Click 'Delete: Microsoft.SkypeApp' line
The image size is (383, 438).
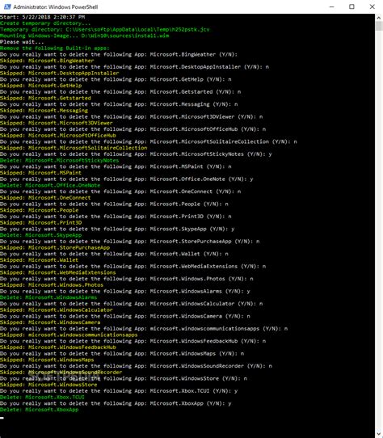(40, 235)
